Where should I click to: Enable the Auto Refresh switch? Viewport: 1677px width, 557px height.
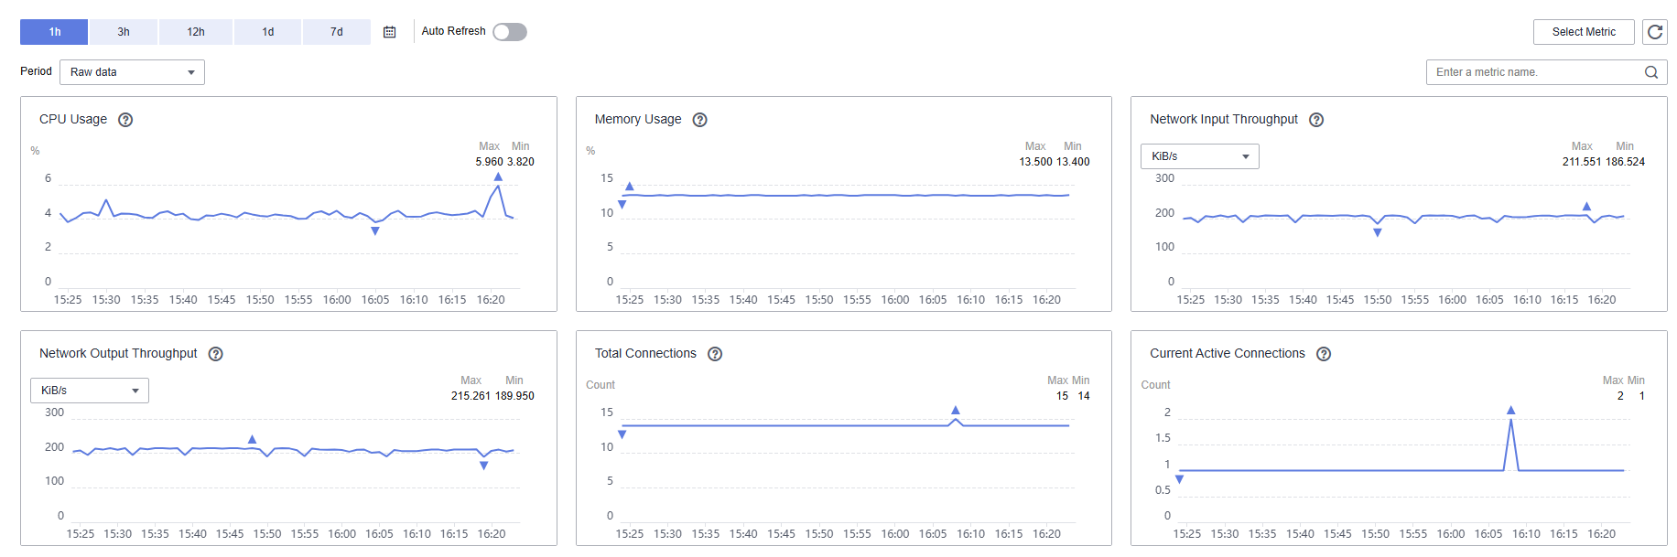pos(510,32)
